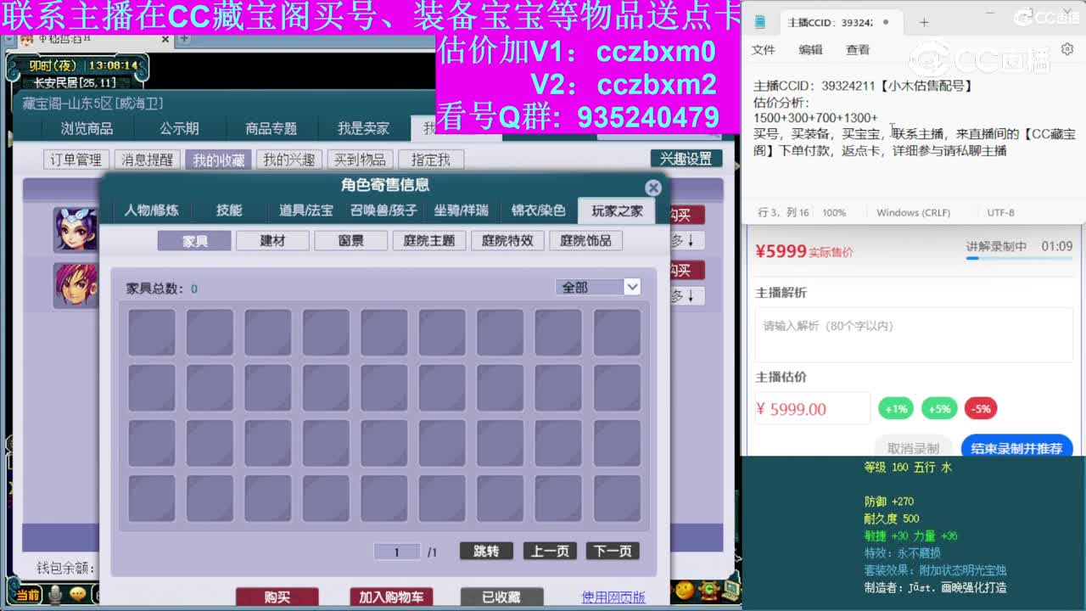
Task: Add a new Notepad tab
Action: tap(924, 22)
